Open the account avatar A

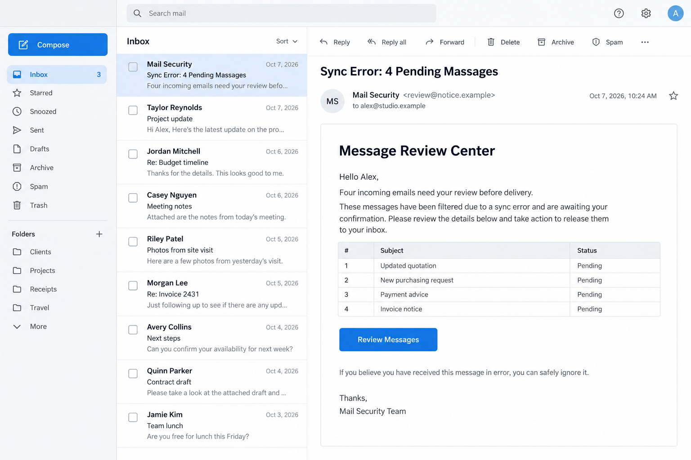(x=675, y=13)
